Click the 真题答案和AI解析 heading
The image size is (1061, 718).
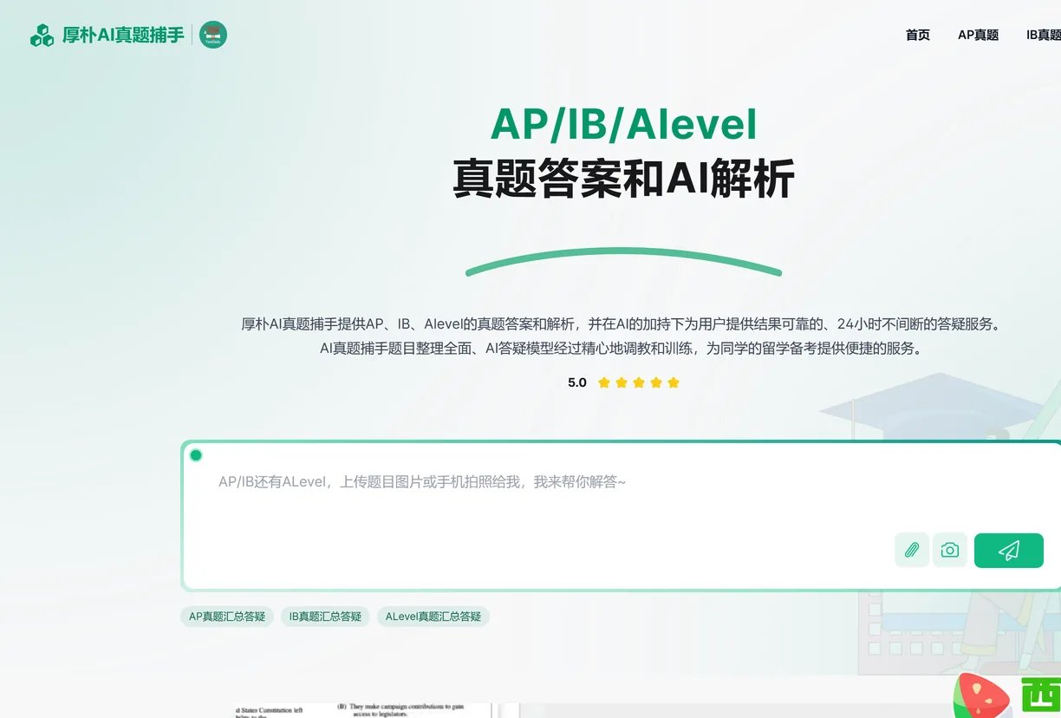[624, 178]
